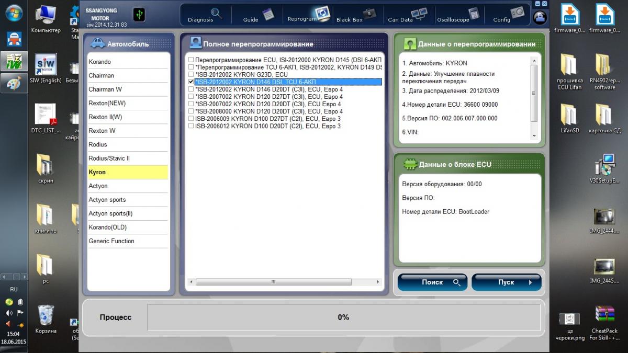Image resolution: width=628 pixels, height=353 pixels.
Task: Open the RN4902rep software folder
Action: click(604, 72)
